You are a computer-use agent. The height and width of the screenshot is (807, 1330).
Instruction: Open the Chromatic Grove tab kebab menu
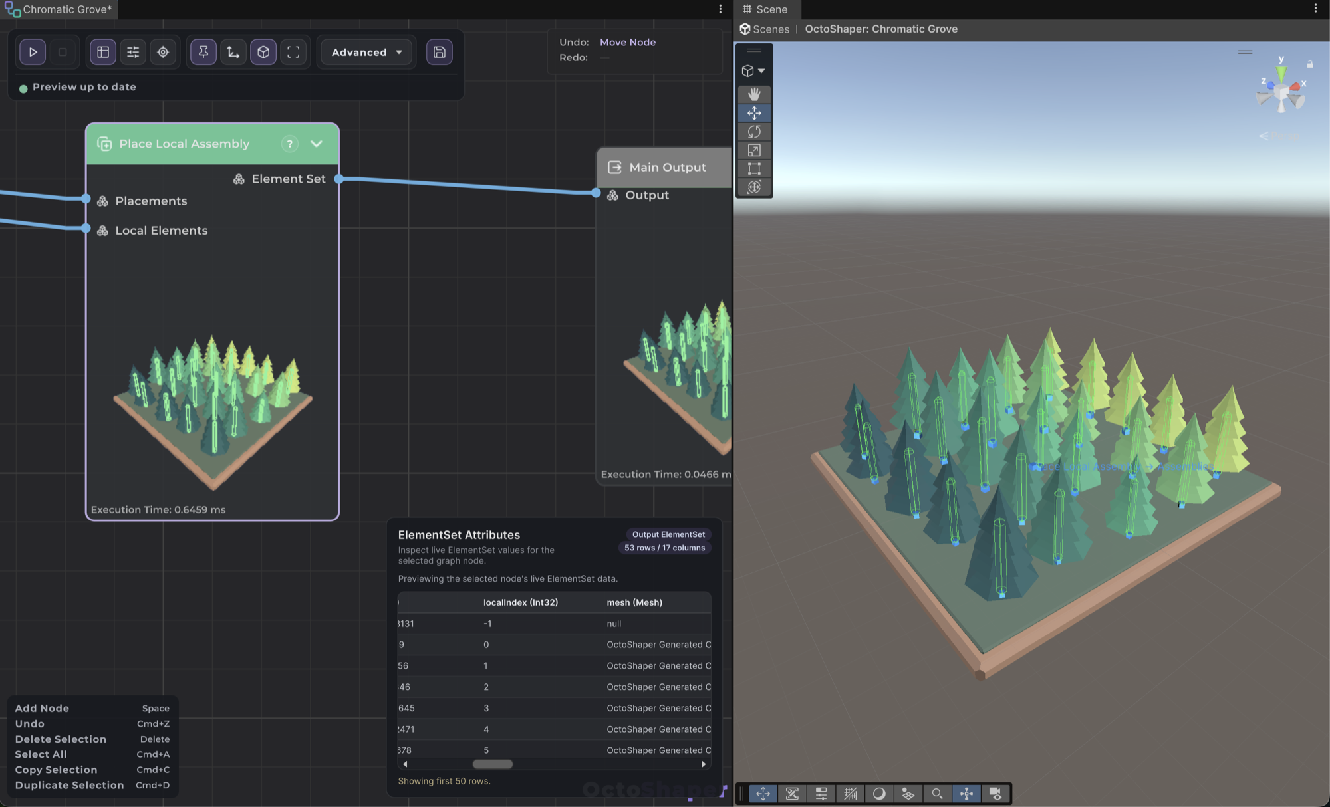pyautogui.click(x=720, y=9)
